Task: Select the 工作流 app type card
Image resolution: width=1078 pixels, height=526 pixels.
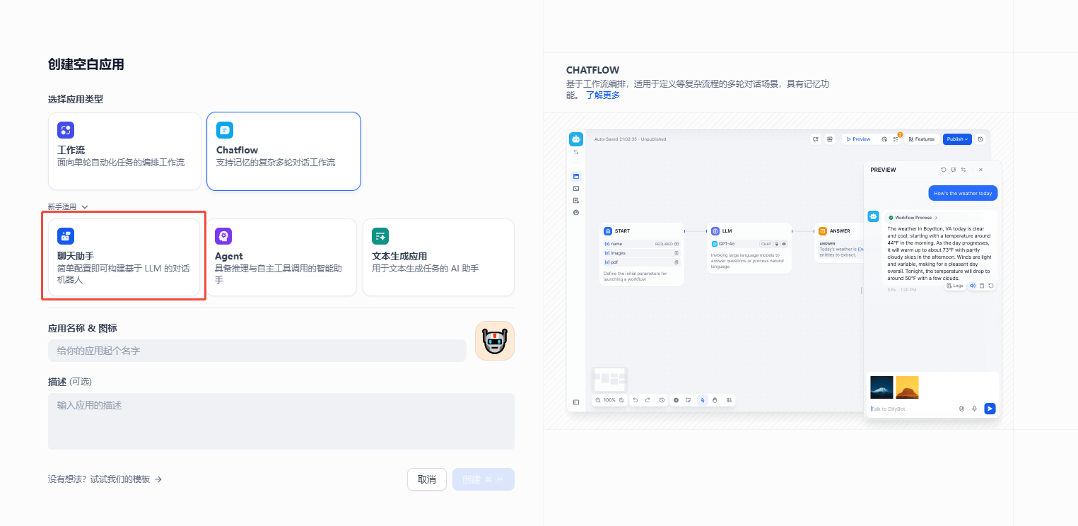Action: coord(124,151)
